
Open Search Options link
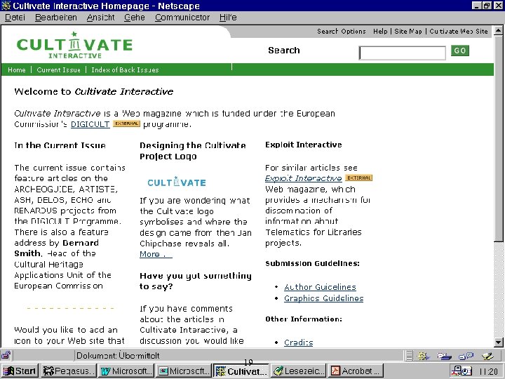[x=342, y=32]
